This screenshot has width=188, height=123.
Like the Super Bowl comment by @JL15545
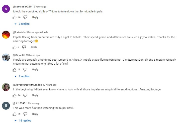15,114
